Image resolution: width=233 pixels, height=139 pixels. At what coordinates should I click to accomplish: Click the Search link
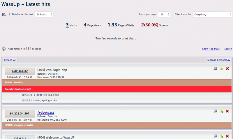[x=228, y=49]
